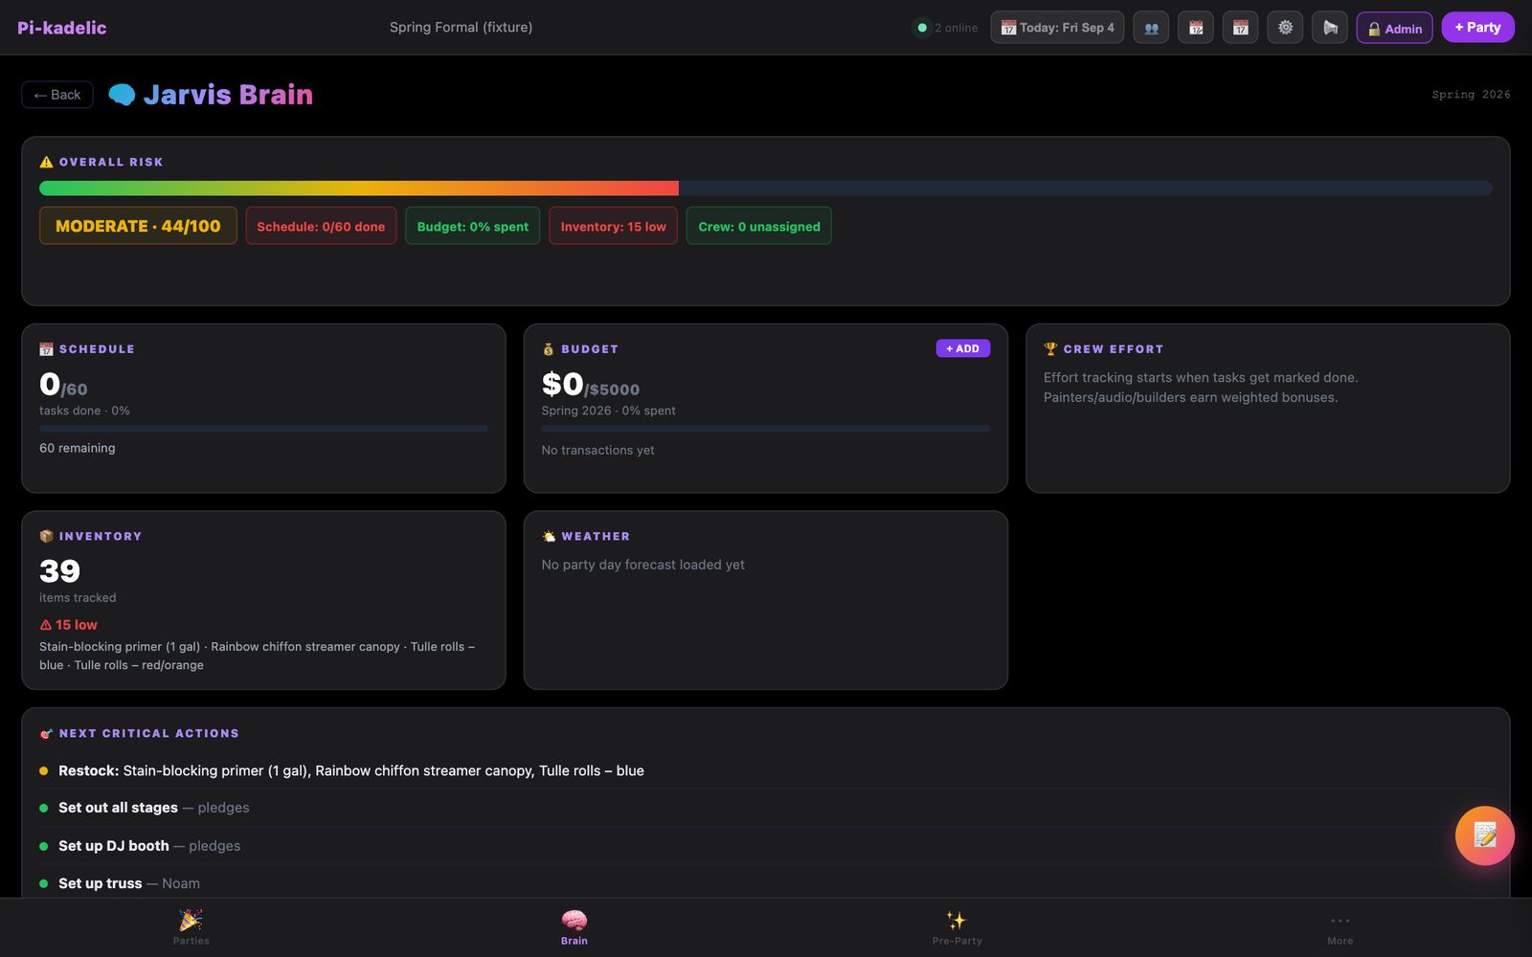This screenshot has width=1532, height=957.
Task: Click the Set out all stages action
Action: (766, 808)
